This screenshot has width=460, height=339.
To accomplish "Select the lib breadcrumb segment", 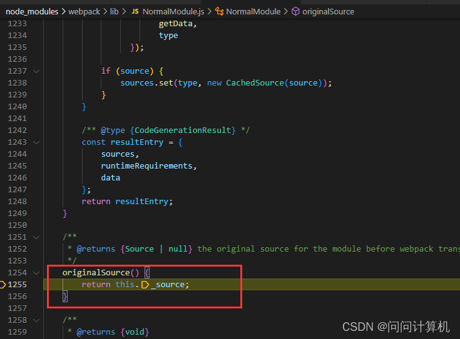I will point(114,12).
